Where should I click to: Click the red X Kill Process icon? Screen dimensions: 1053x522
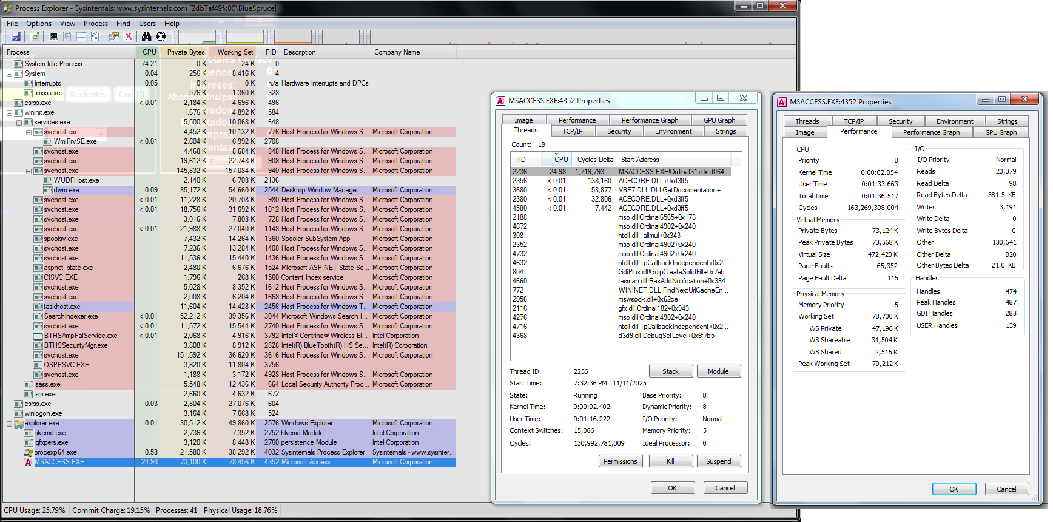pyautogui.click(x=129, y=37)
